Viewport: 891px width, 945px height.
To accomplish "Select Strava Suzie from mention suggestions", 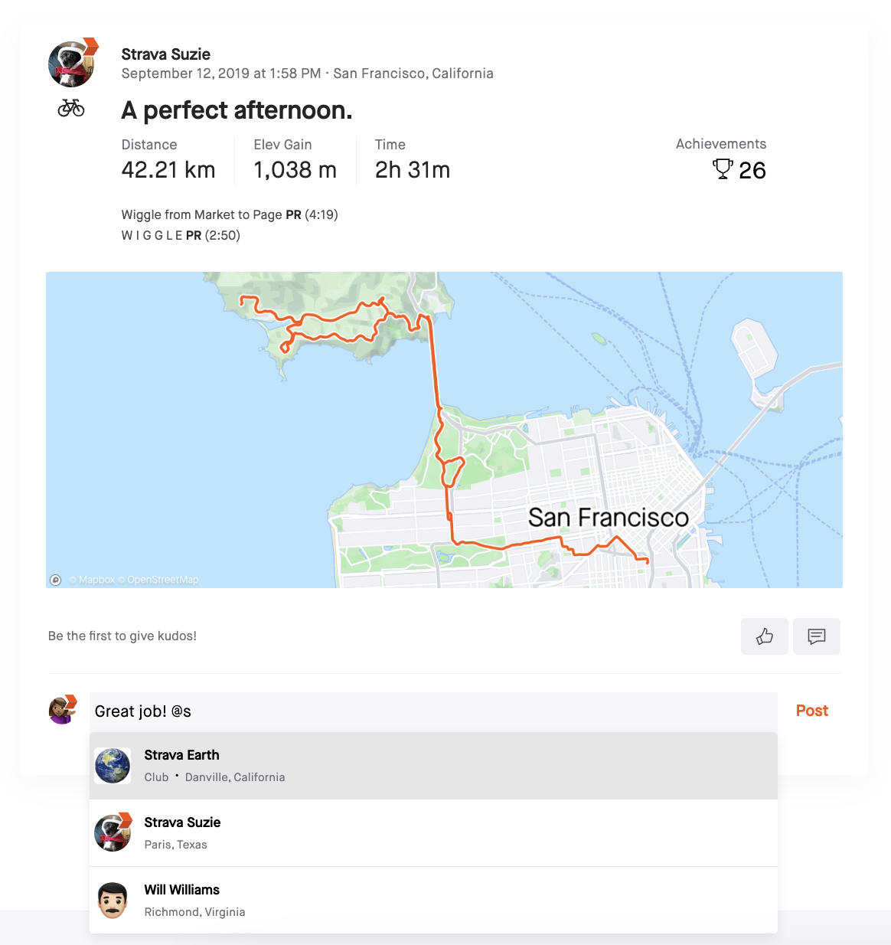I will click(433, 833).
